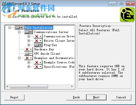Minimize the KEPServerEX 5 Setup window
The image size is (136, 105).
click(x=112, y=4)
